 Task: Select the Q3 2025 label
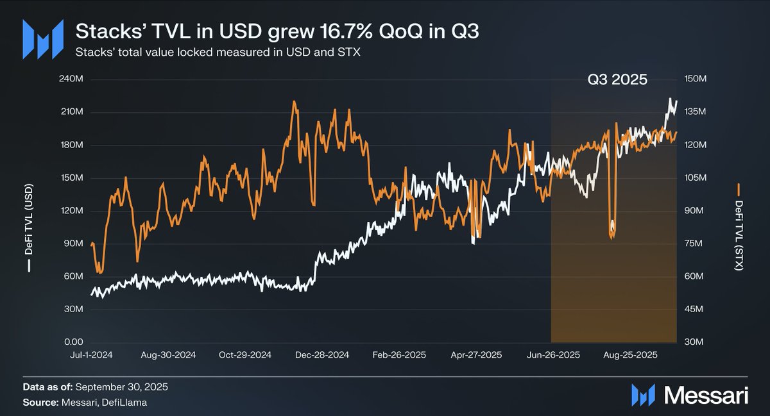click(617, 81)
